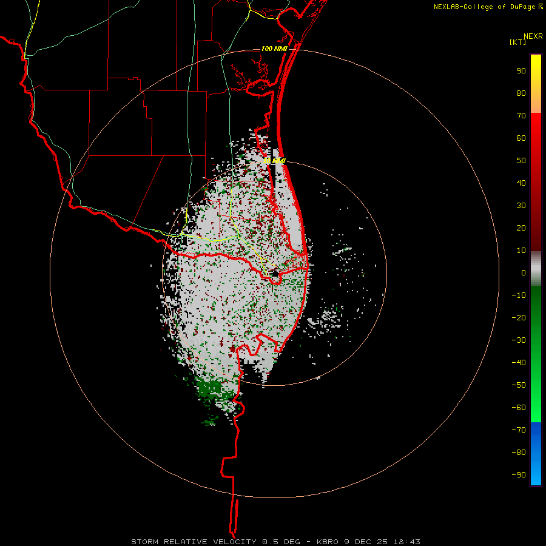Click the NEXLAB-College of DuPage title text
This screenshot has width=546, height=546.
488,7
